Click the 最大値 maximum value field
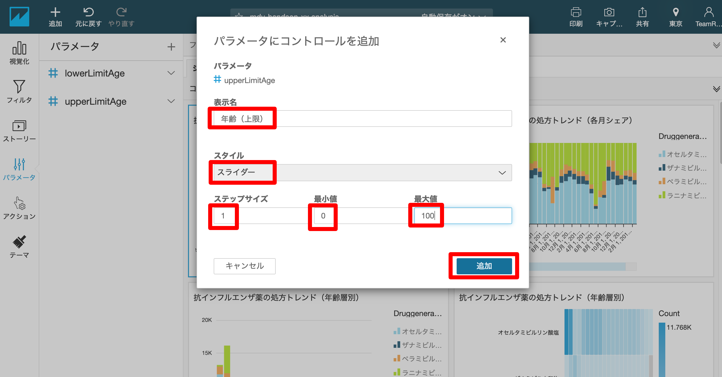Viewport: 722px width, 377px height. pos(463,215)
